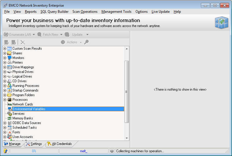
Task: Click the Services gears icon
Action: pos(10,114)
